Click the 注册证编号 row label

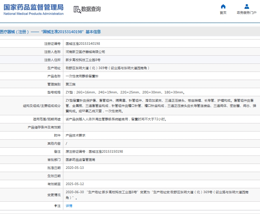click(52, 44)
